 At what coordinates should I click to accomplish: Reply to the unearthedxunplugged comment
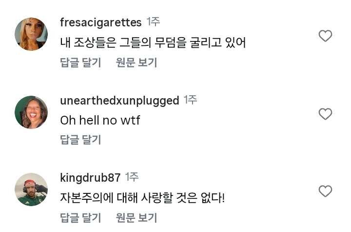[x=80, y=140]
